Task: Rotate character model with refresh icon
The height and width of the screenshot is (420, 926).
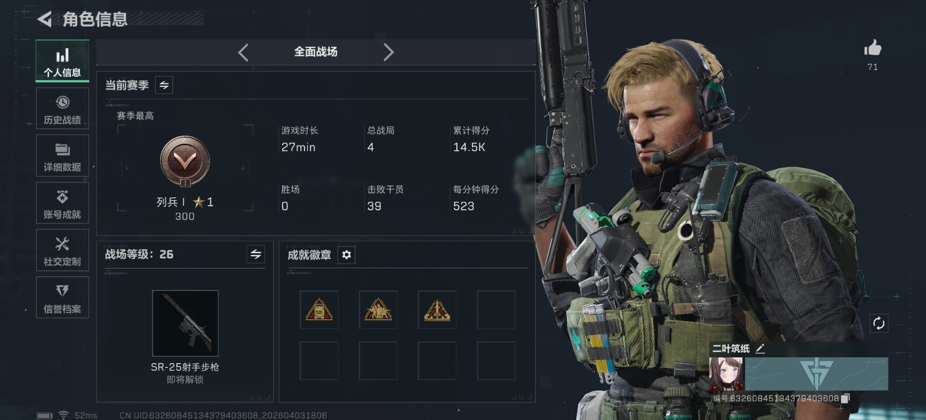Action: [879, 323]
